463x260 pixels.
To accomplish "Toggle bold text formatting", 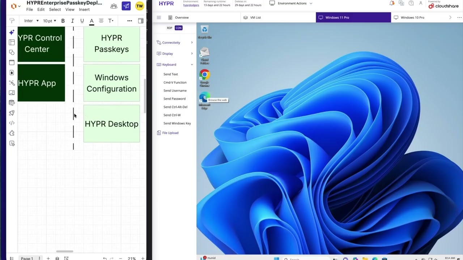I will pyautogui.click(x=63, y=21).
